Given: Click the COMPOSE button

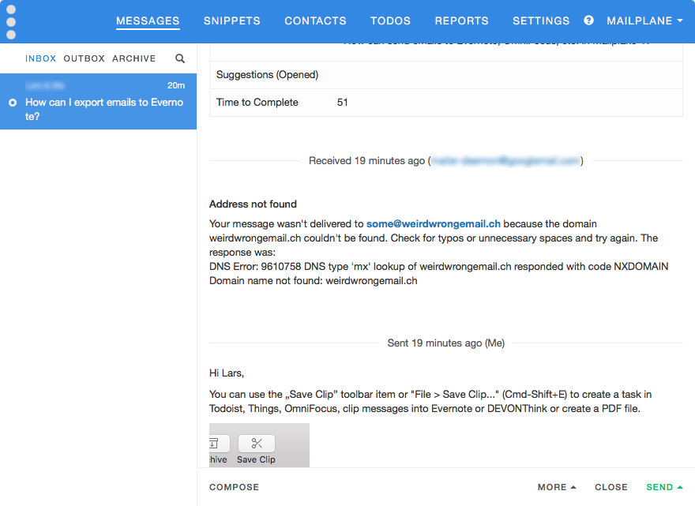Looking at the screenshot, I should (x=234, y=487).
